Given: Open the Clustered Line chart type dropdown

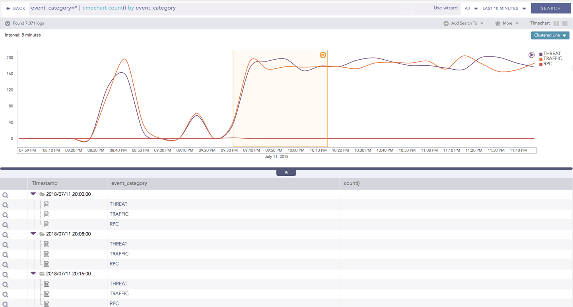Looking at the screenshot, I should [550, 35].
